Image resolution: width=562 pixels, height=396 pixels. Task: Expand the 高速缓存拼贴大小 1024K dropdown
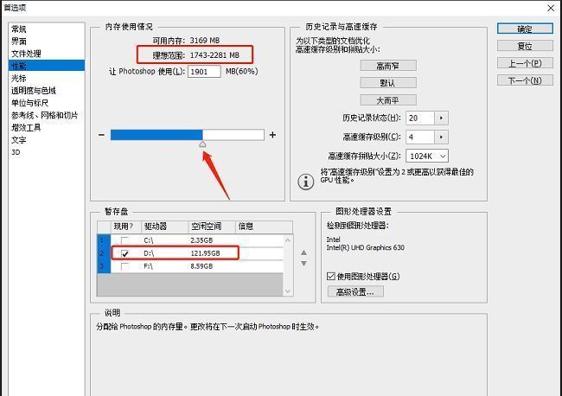[x=426, y=156]
